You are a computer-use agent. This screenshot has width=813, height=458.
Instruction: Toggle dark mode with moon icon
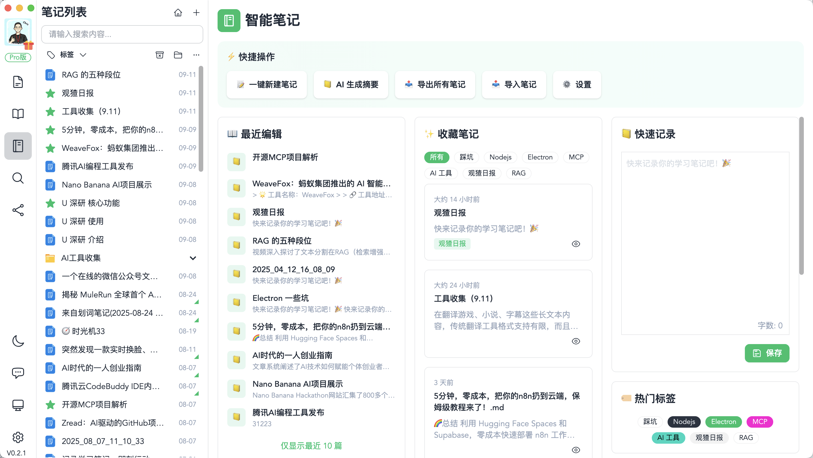click(x=18, y=341)
